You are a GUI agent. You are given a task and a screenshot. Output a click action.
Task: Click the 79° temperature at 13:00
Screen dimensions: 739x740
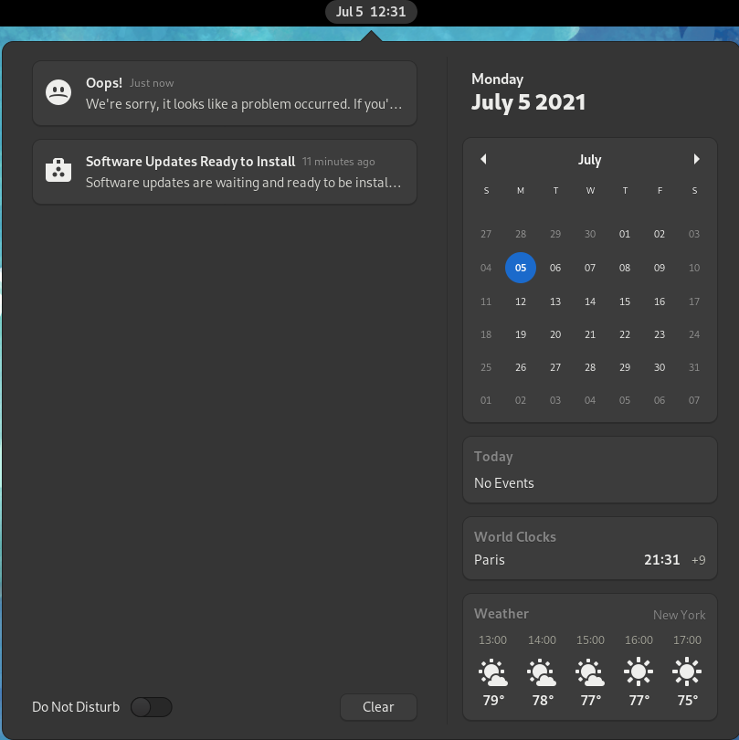[493, 701]
